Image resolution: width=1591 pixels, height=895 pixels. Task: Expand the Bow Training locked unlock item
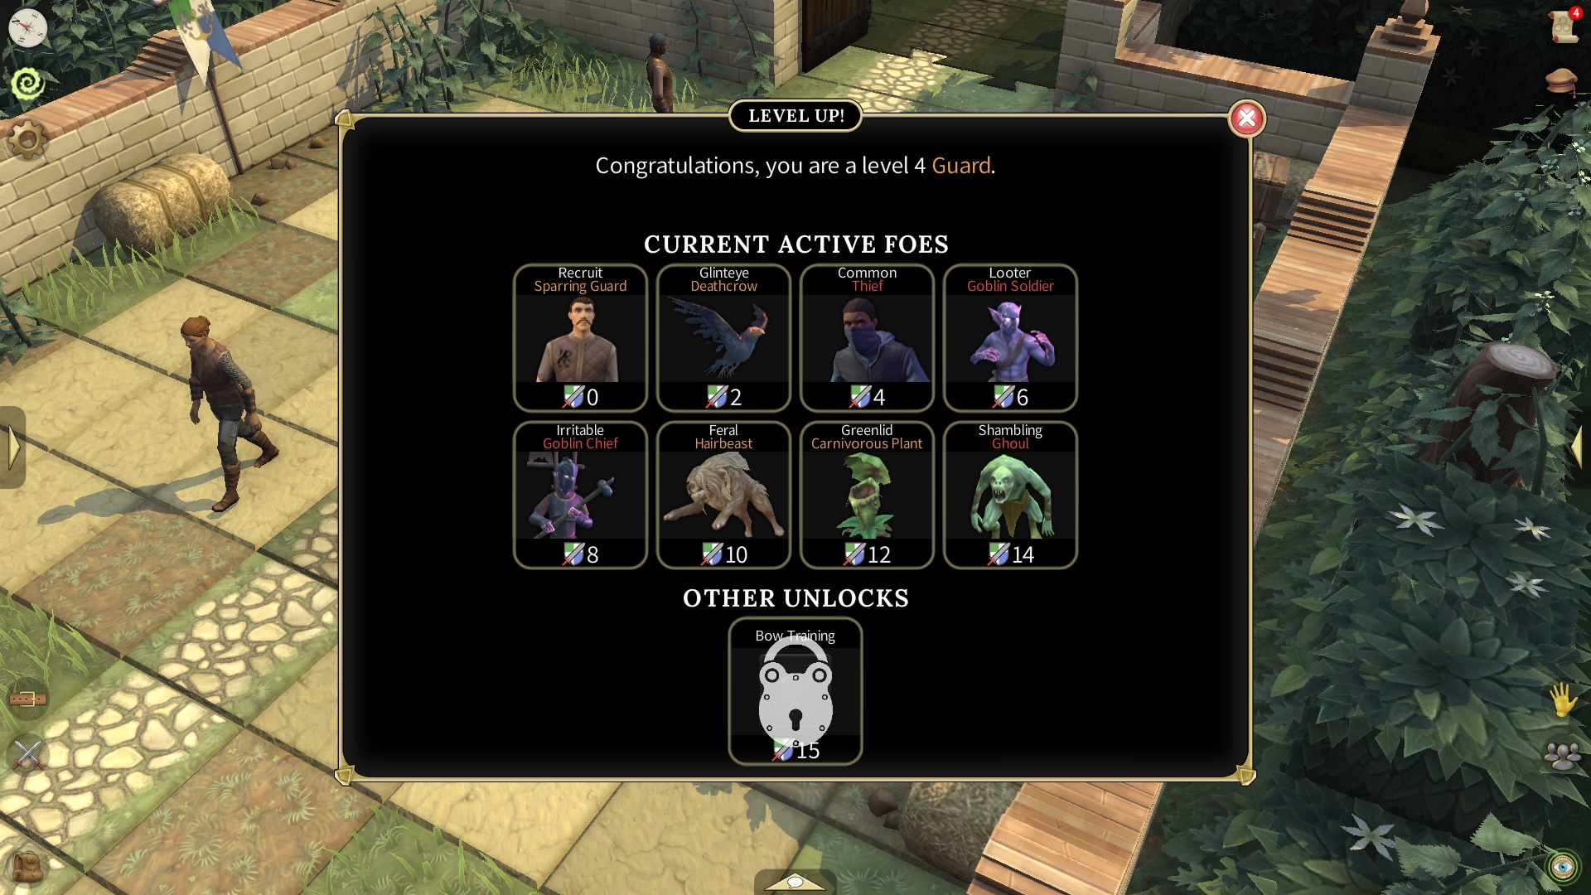tap(795, 694)
